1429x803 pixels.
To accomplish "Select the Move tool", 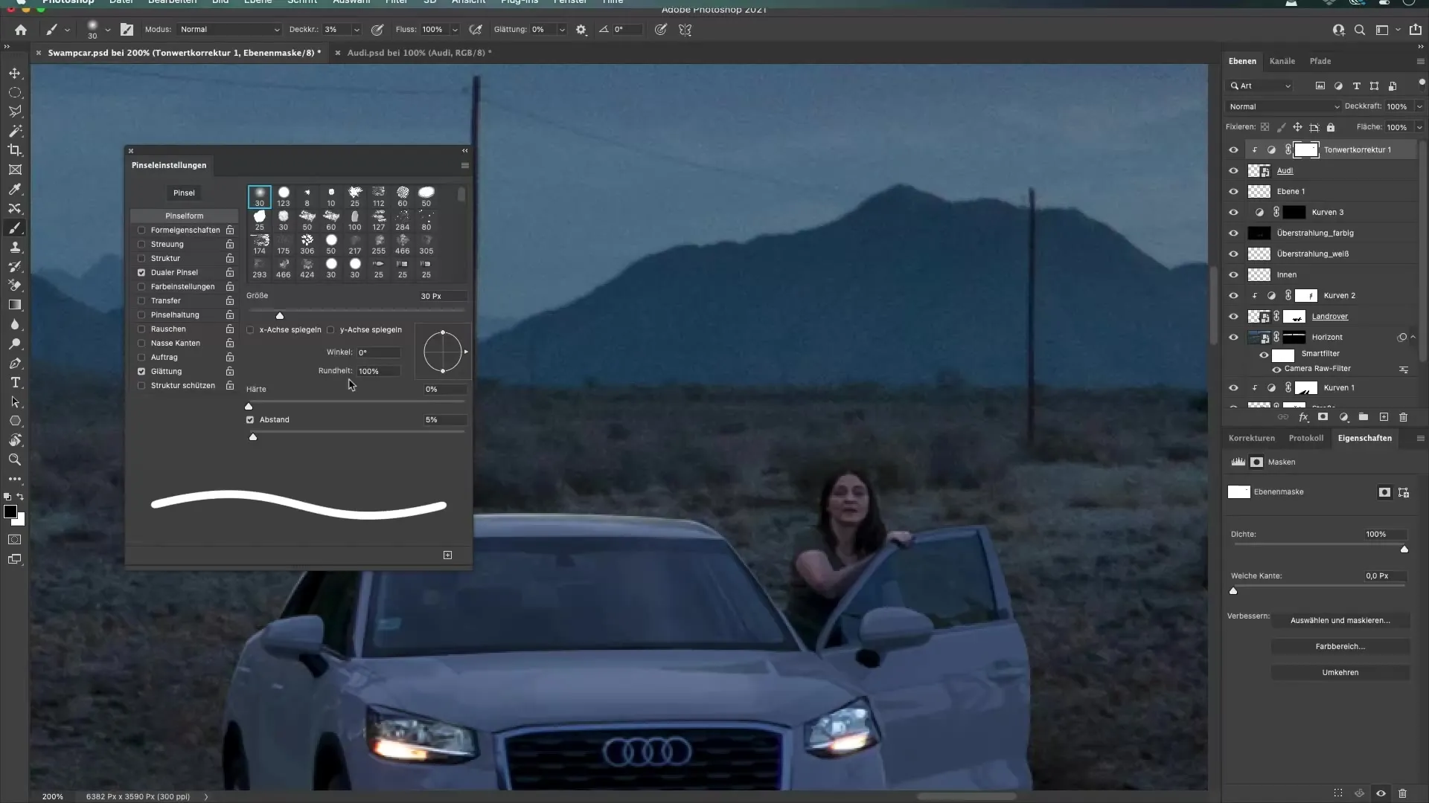I will click(x=15, y=73).
